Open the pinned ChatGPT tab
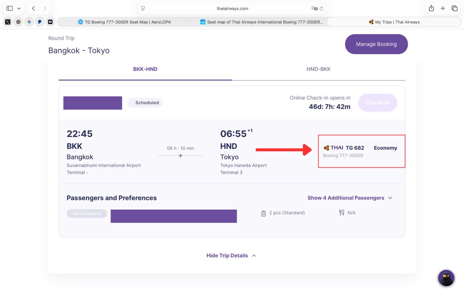Image resolution: width=464 pixels, height=290 pixels. 18,22
